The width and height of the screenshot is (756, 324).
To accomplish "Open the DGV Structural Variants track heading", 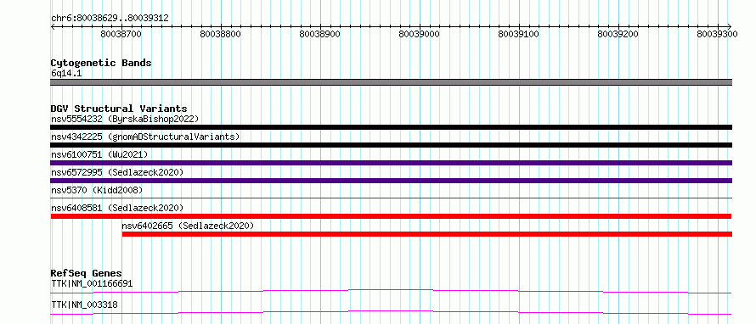I will (x=119, y=109).
